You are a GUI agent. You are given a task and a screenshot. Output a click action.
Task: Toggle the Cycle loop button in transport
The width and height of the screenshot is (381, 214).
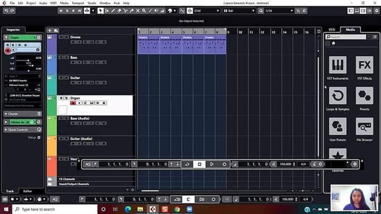pyautogui.click(x=187, y=164)
